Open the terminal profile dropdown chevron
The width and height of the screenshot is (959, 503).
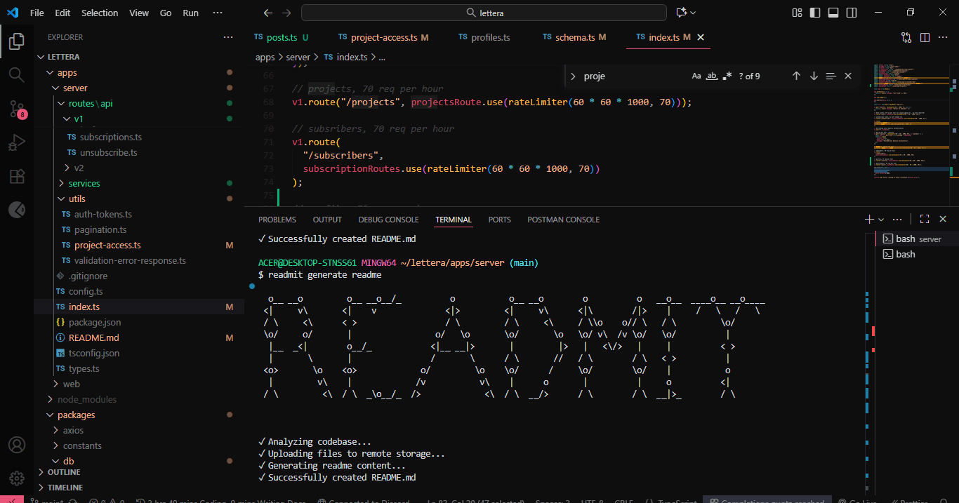[882, 219]
